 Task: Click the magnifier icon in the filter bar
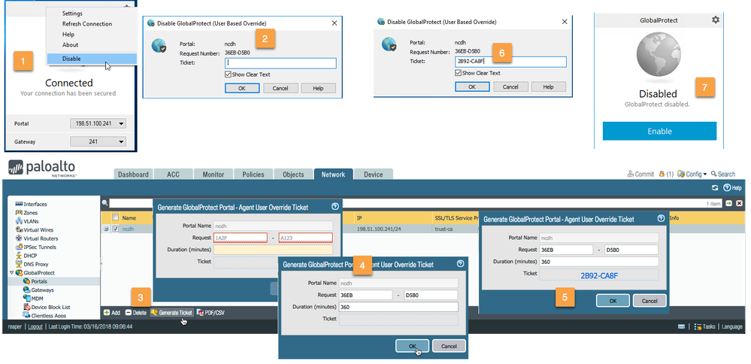click(105, 204)
